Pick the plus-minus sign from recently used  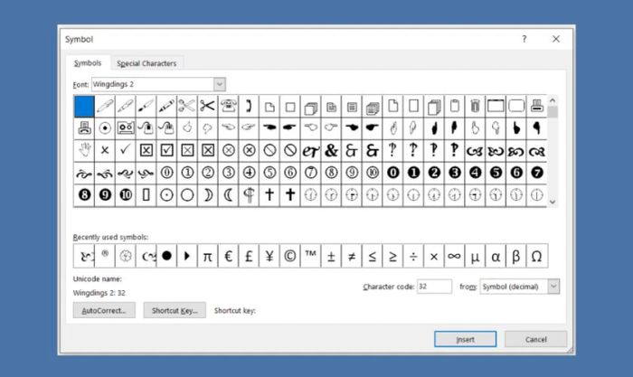click(x=331, y=256)
